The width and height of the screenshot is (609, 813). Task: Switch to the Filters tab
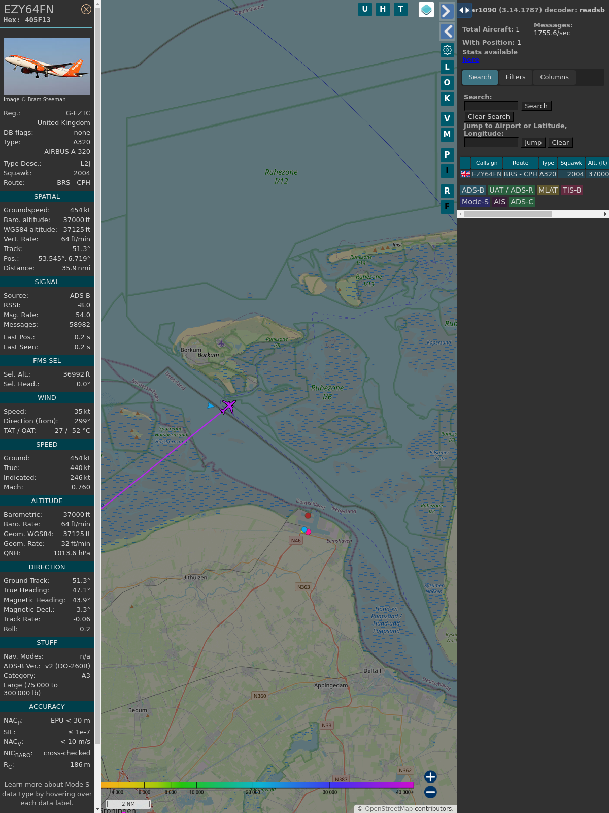click(516, 77)
